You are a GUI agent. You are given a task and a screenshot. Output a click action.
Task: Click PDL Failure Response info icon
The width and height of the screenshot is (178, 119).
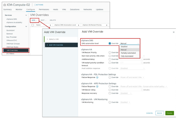pos(97,78)
